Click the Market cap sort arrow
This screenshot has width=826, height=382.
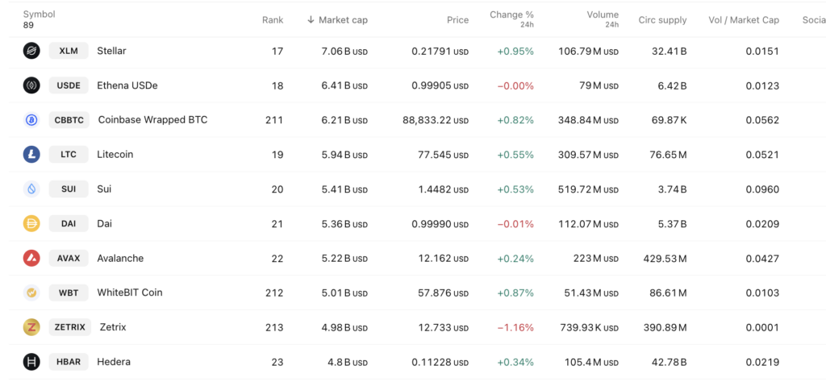pos(311,20)
